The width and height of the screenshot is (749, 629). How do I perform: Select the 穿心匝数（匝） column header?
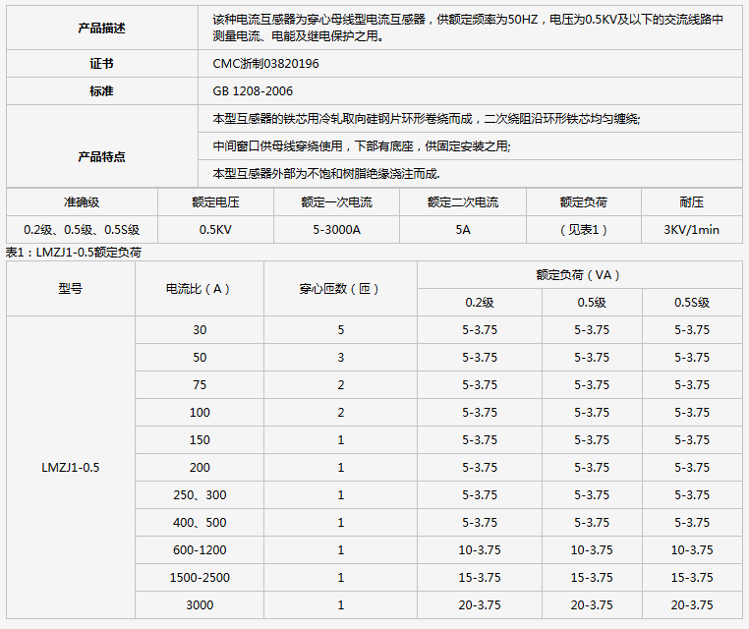pos(340,289)
